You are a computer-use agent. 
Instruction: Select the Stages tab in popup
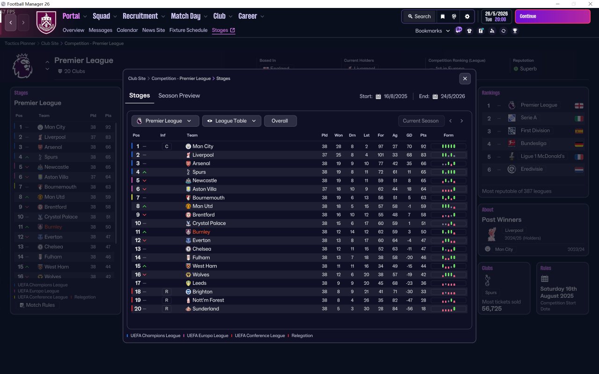tap(139, 96)
